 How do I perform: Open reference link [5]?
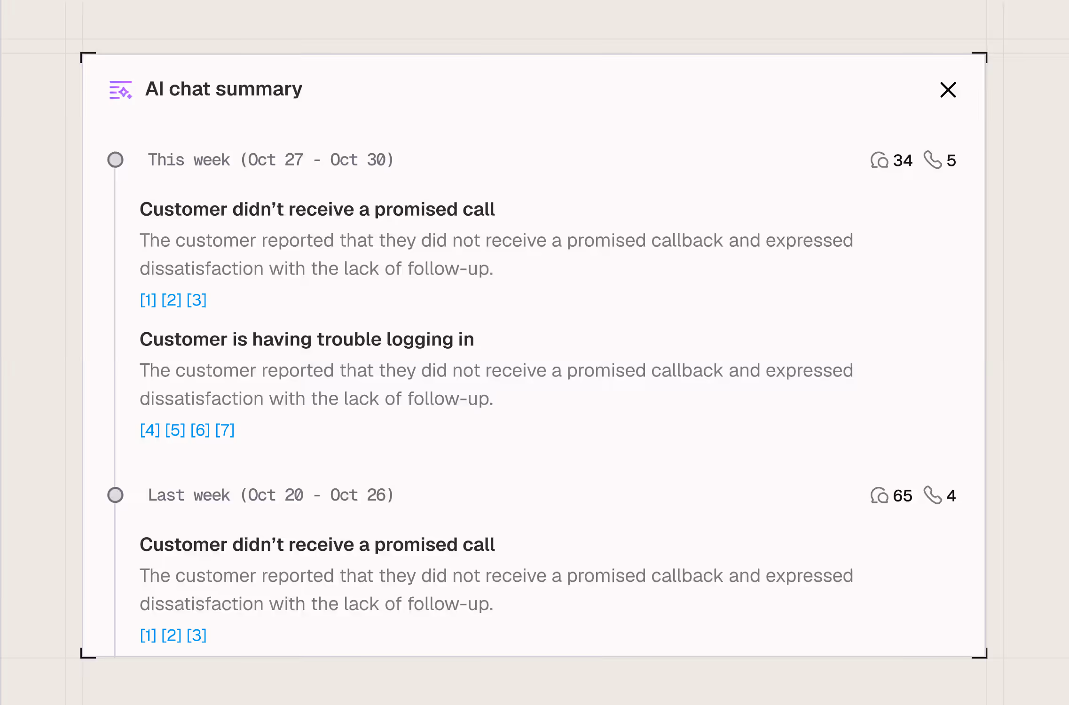click(x=175, y=430)
